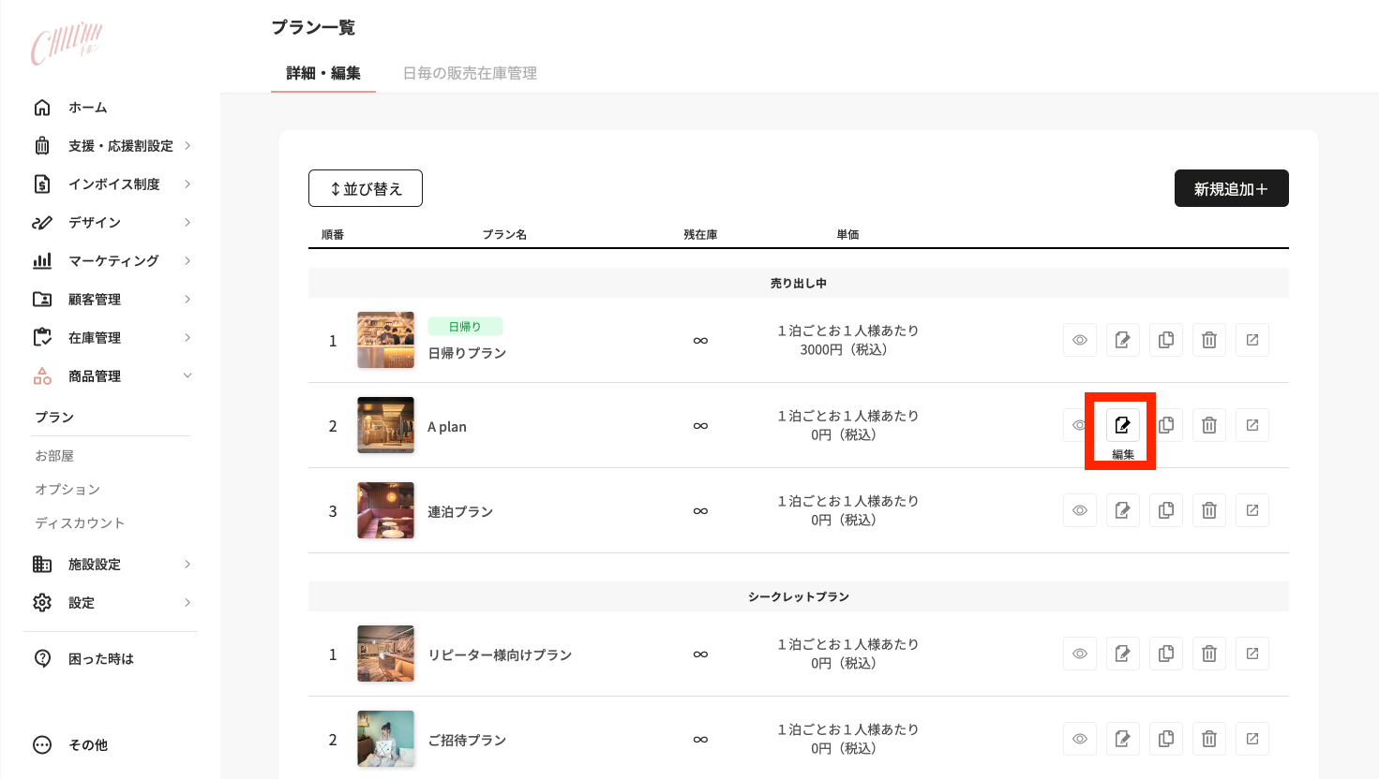1379x779 pixels.
Task: Click the 新規追加＋ button
Action: 1231,188
